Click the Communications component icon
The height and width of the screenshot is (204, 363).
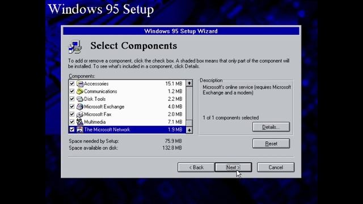(x=79, y=91)
